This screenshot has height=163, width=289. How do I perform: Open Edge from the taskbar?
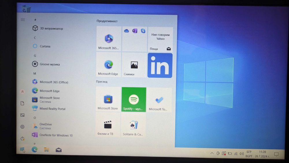34,149
